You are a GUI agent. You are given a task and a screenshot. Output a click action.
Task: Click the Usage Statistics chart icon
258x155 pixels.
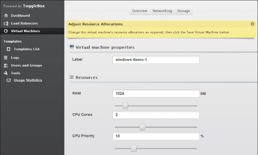(9, 80)
